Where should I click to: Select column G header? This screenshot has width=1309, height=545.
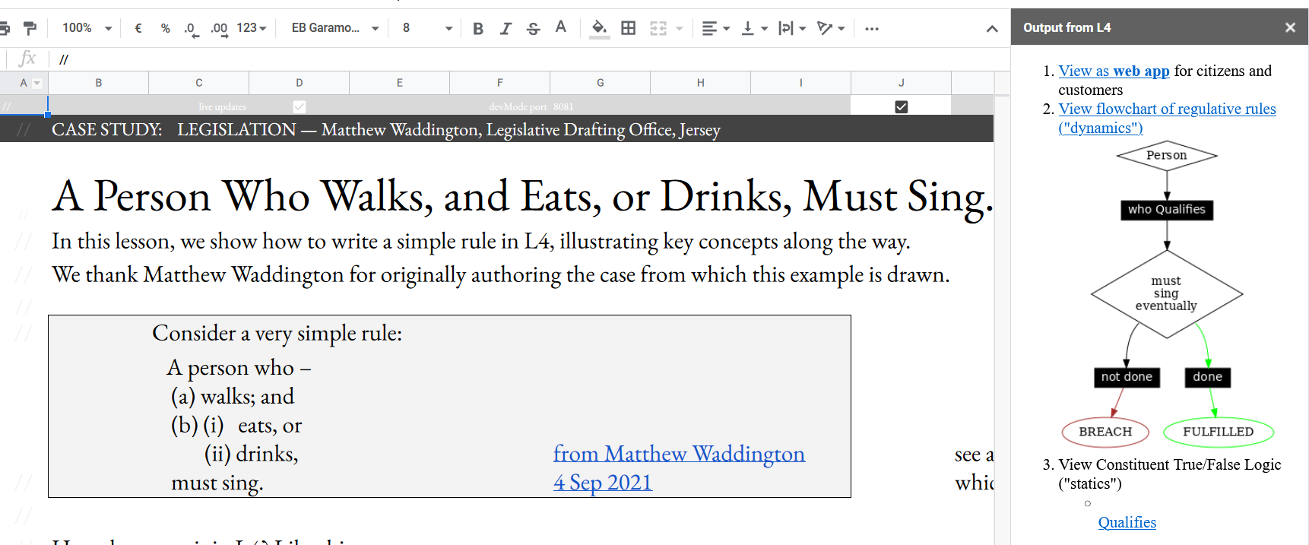coord(601,83)
